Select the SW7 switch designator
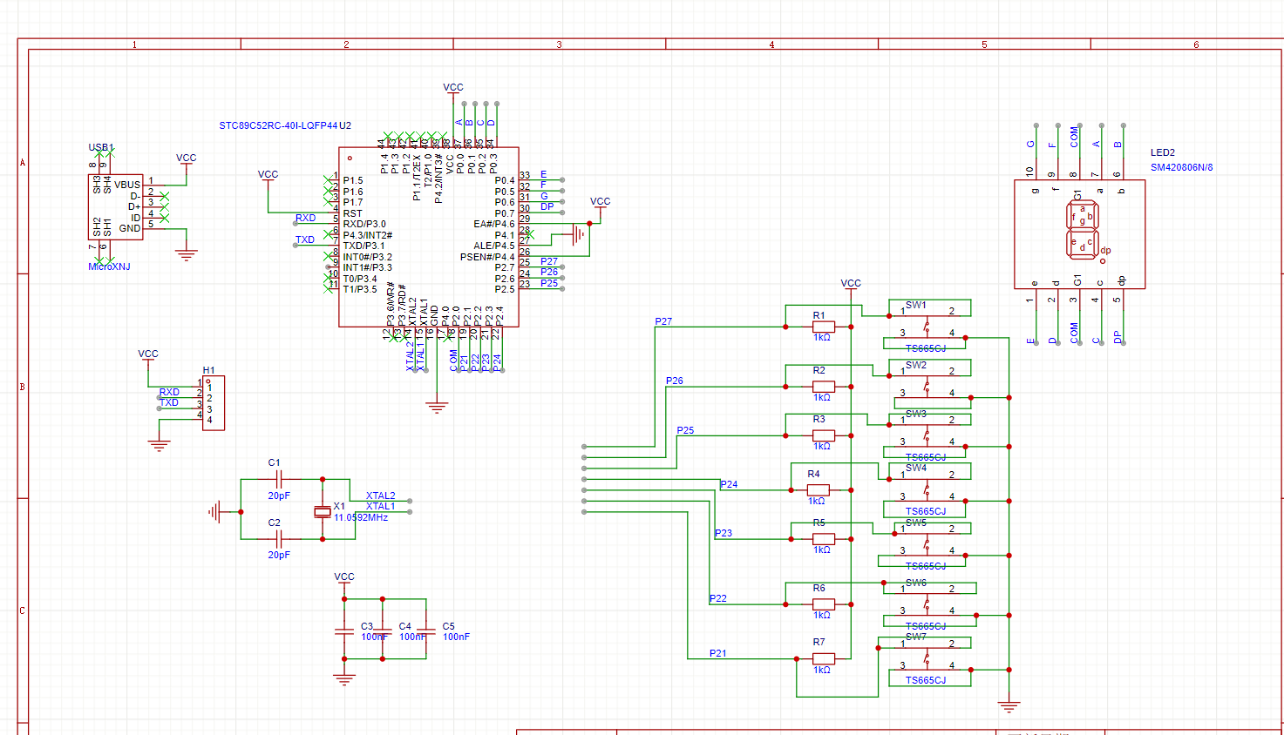 (x=916, y=637)
